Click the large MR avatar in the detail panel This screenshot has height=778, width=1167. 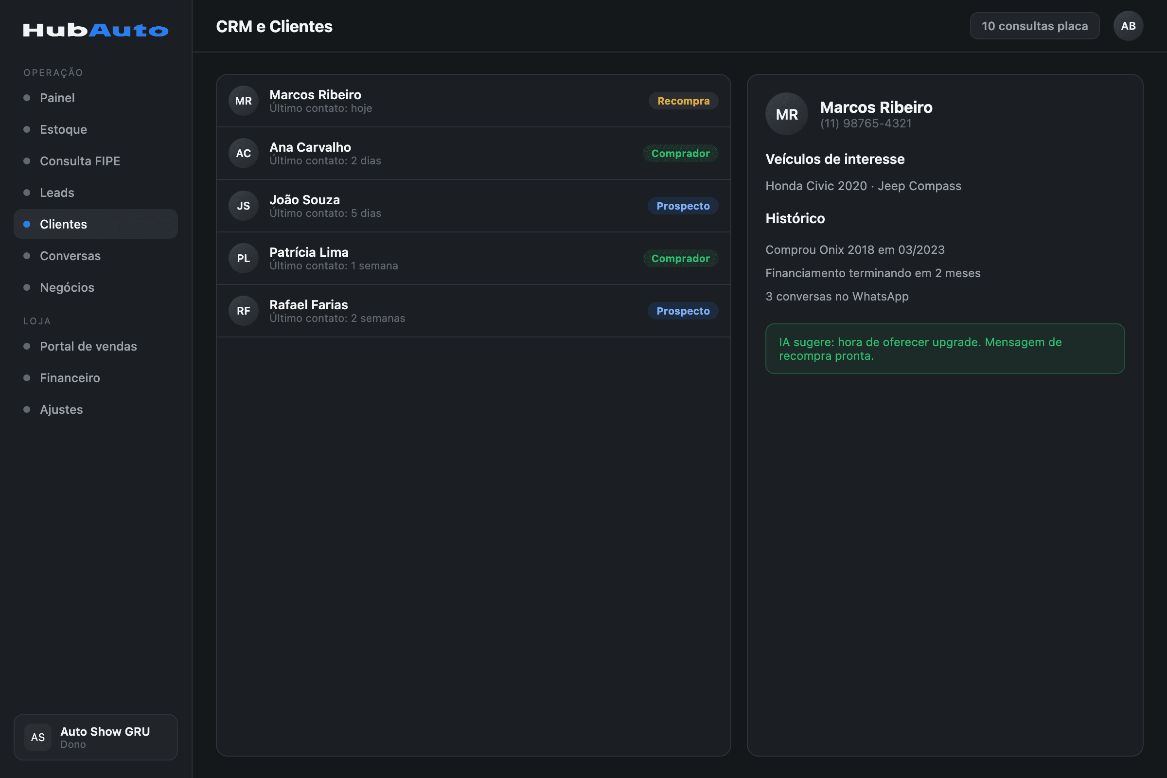786,114
